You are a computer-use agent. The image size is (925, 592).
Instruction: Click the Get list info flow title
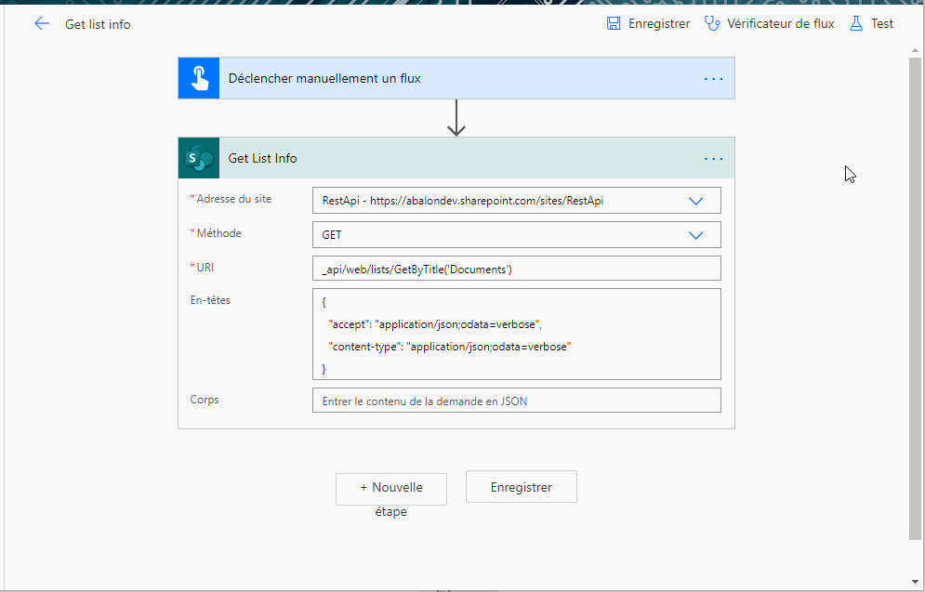point(98,25)
